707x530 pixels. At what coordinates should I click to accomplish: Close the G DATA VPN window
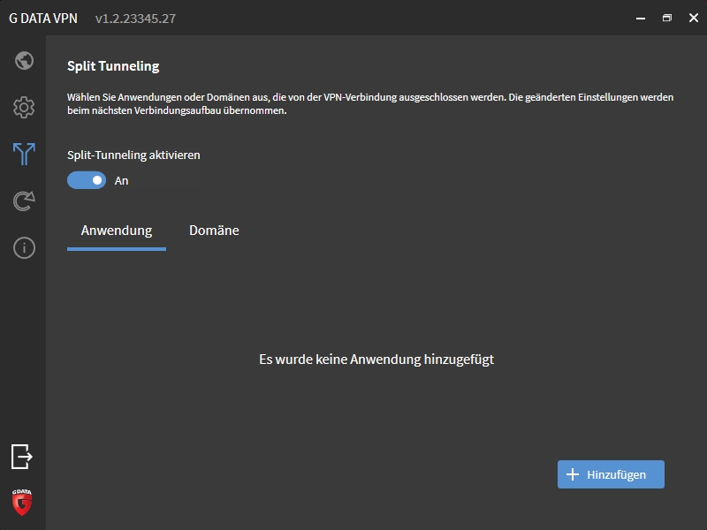click(x=694, y=18)
